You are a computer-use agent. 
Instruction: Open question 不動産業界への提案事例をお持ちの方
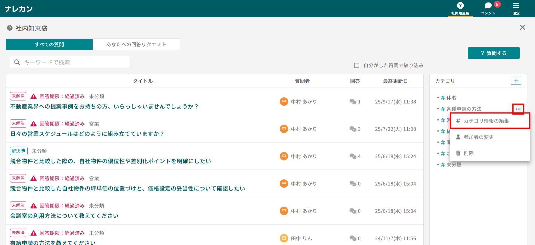point(104,106)
